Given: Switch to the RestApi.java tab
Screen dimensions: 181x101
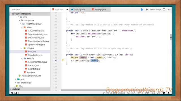Looking at the screenshot, I should tap(100, 10).
